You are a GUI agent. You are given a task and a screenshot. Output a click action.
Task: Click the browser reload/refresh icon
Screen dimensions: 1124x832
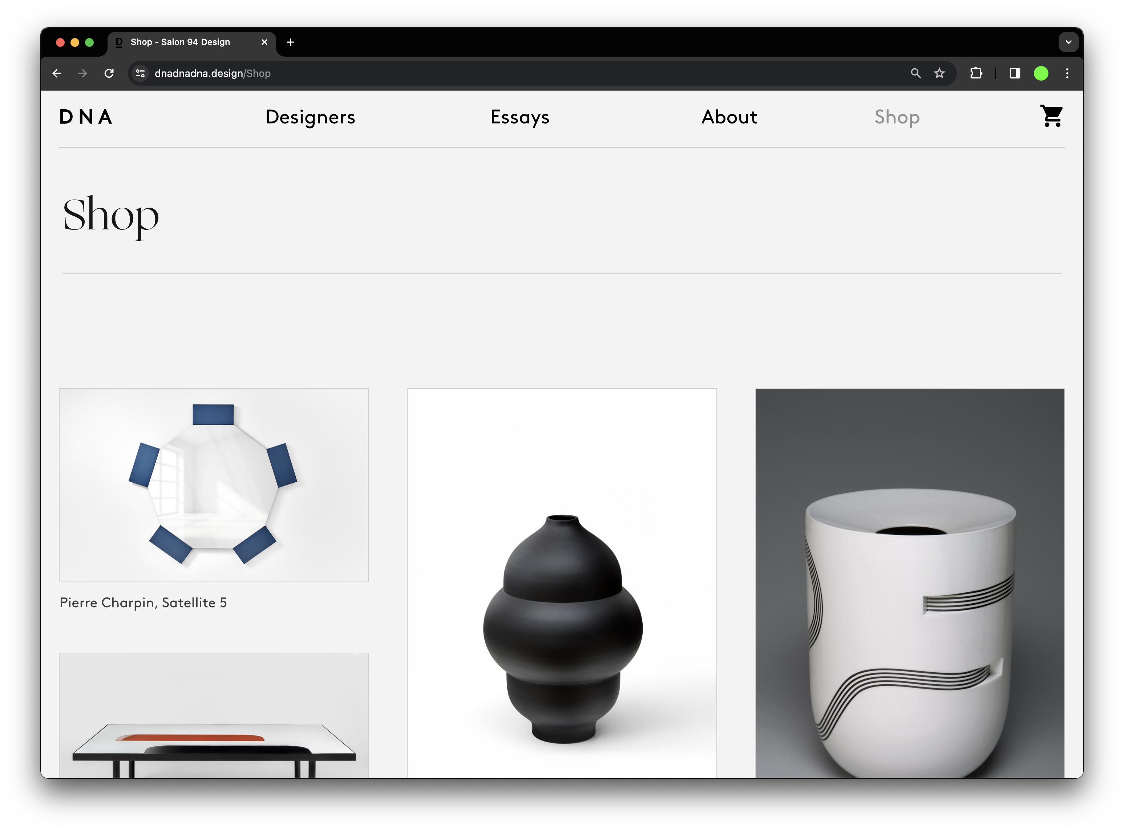(109, 73)
